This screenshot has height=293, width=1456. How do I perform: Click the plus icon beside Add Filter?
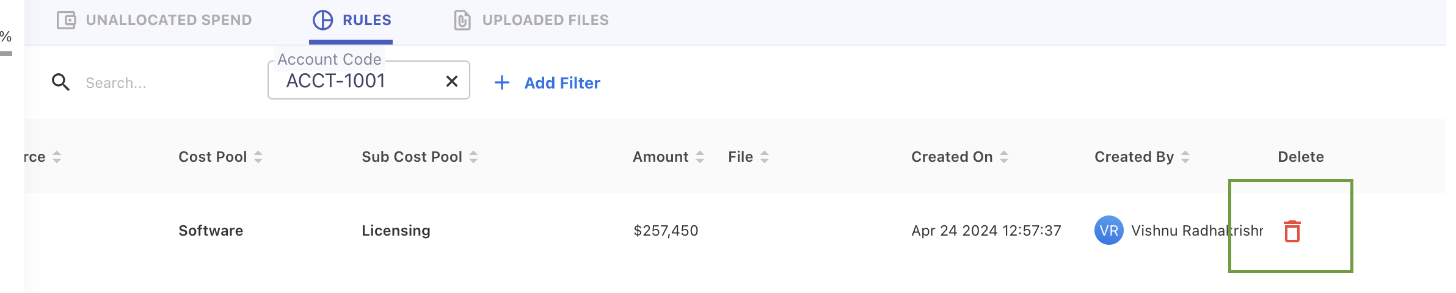click(x=501, y=82)
